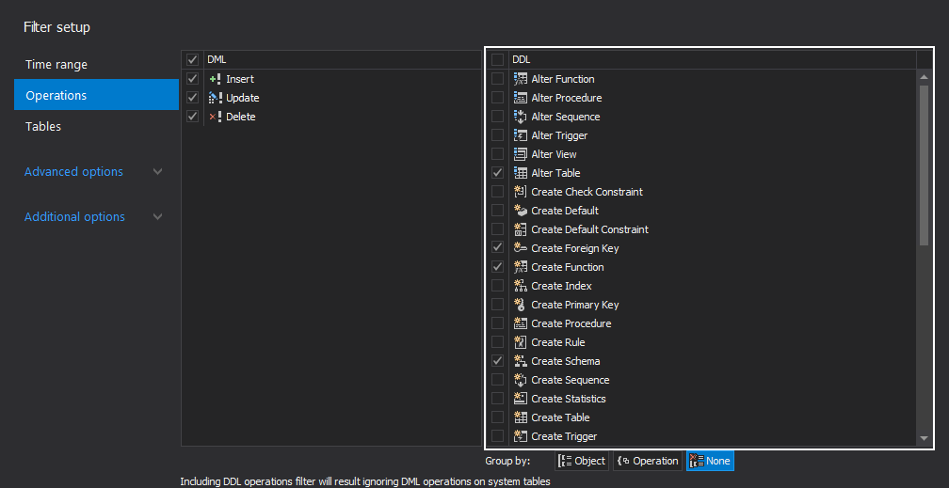Check the Create Table checkbox
Image resolution: width=949 pixels, height=488 pixels.
[x=497, y=417]
